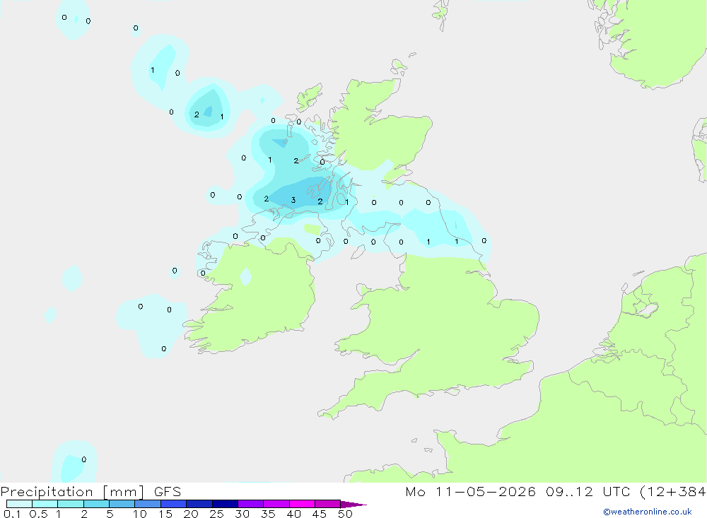This screenshot has height=518, width=707.
Task: Click the "40" legend label
Action: [293, 514]
